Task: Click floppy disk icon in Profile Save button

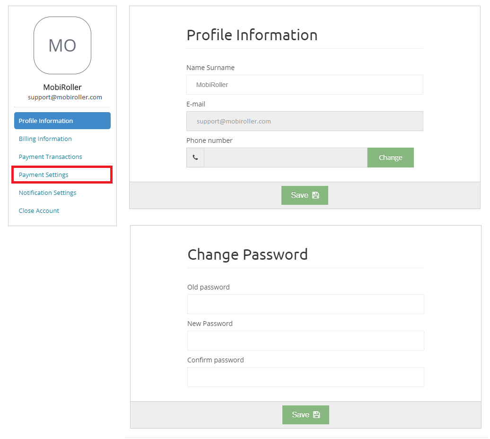Action: 315,195
